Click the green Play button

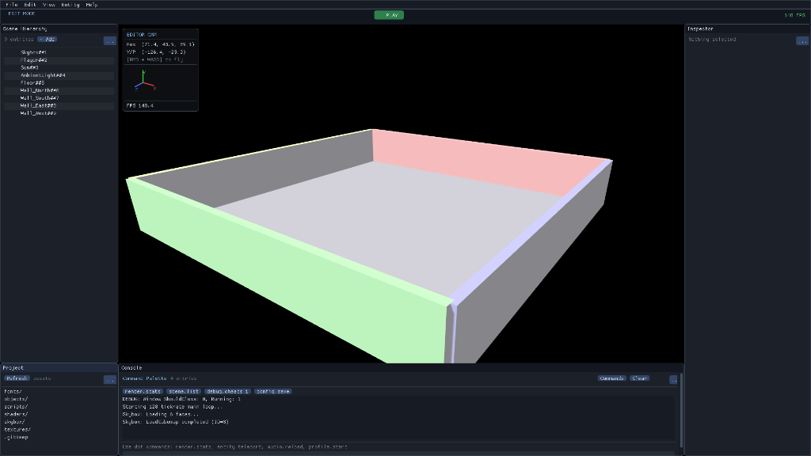click(x=389, y=15)
